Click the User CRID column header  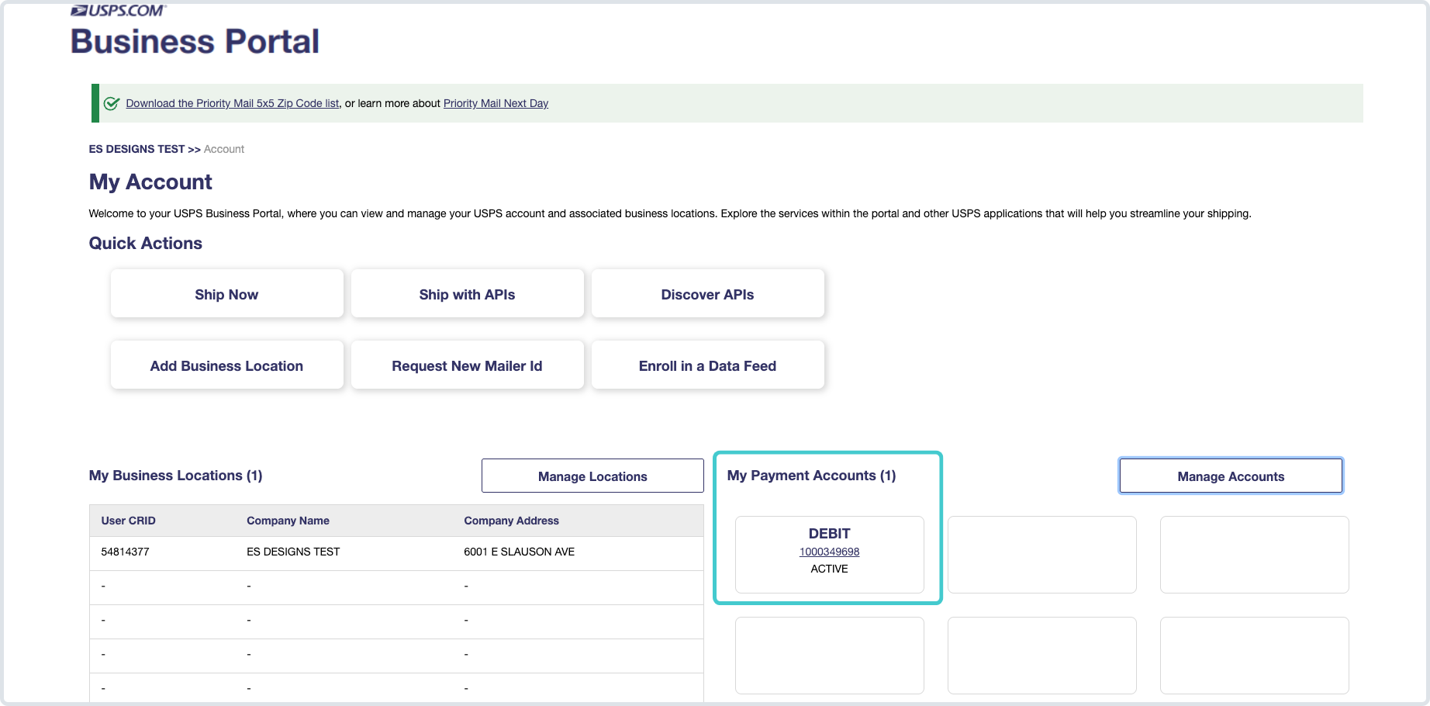click(x=128, y=521)
